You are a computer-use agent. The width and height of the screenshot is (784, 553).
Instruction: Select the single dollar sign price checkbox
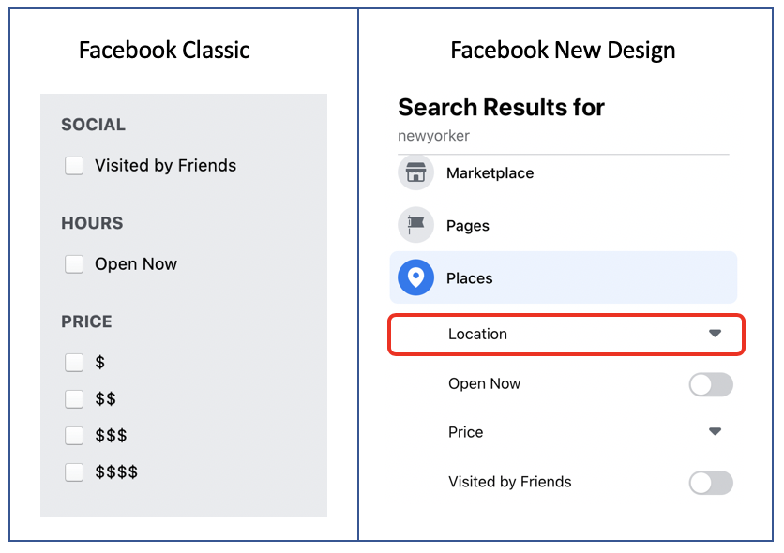click(74, 362)
